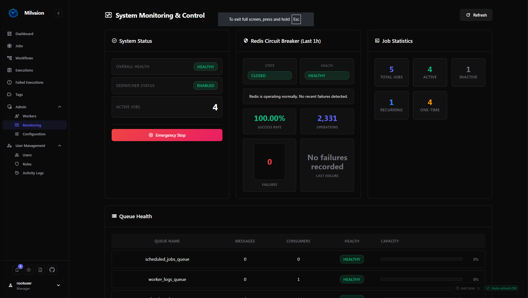528x298 pixels.
Task: Click the Dashboard icon in sidebar
Action: pos(9,34)
